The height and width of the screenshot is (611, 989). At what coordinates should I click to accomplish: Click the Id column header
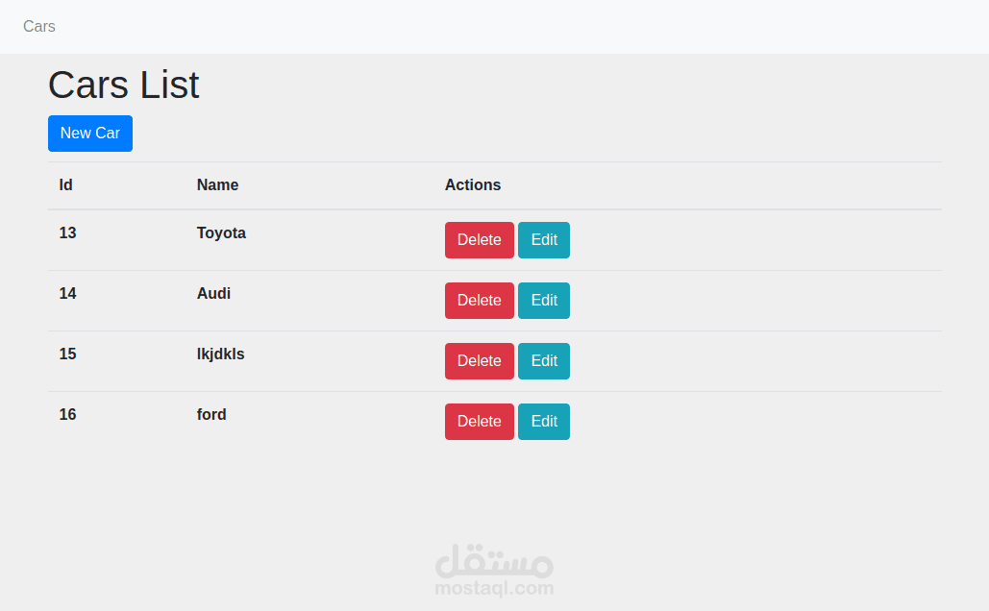[x=65, y=185]
